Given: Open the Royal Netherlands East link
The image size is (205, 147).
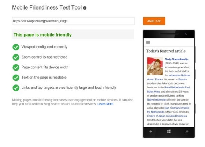Looking at the screenshot, I should coord(177,87).
